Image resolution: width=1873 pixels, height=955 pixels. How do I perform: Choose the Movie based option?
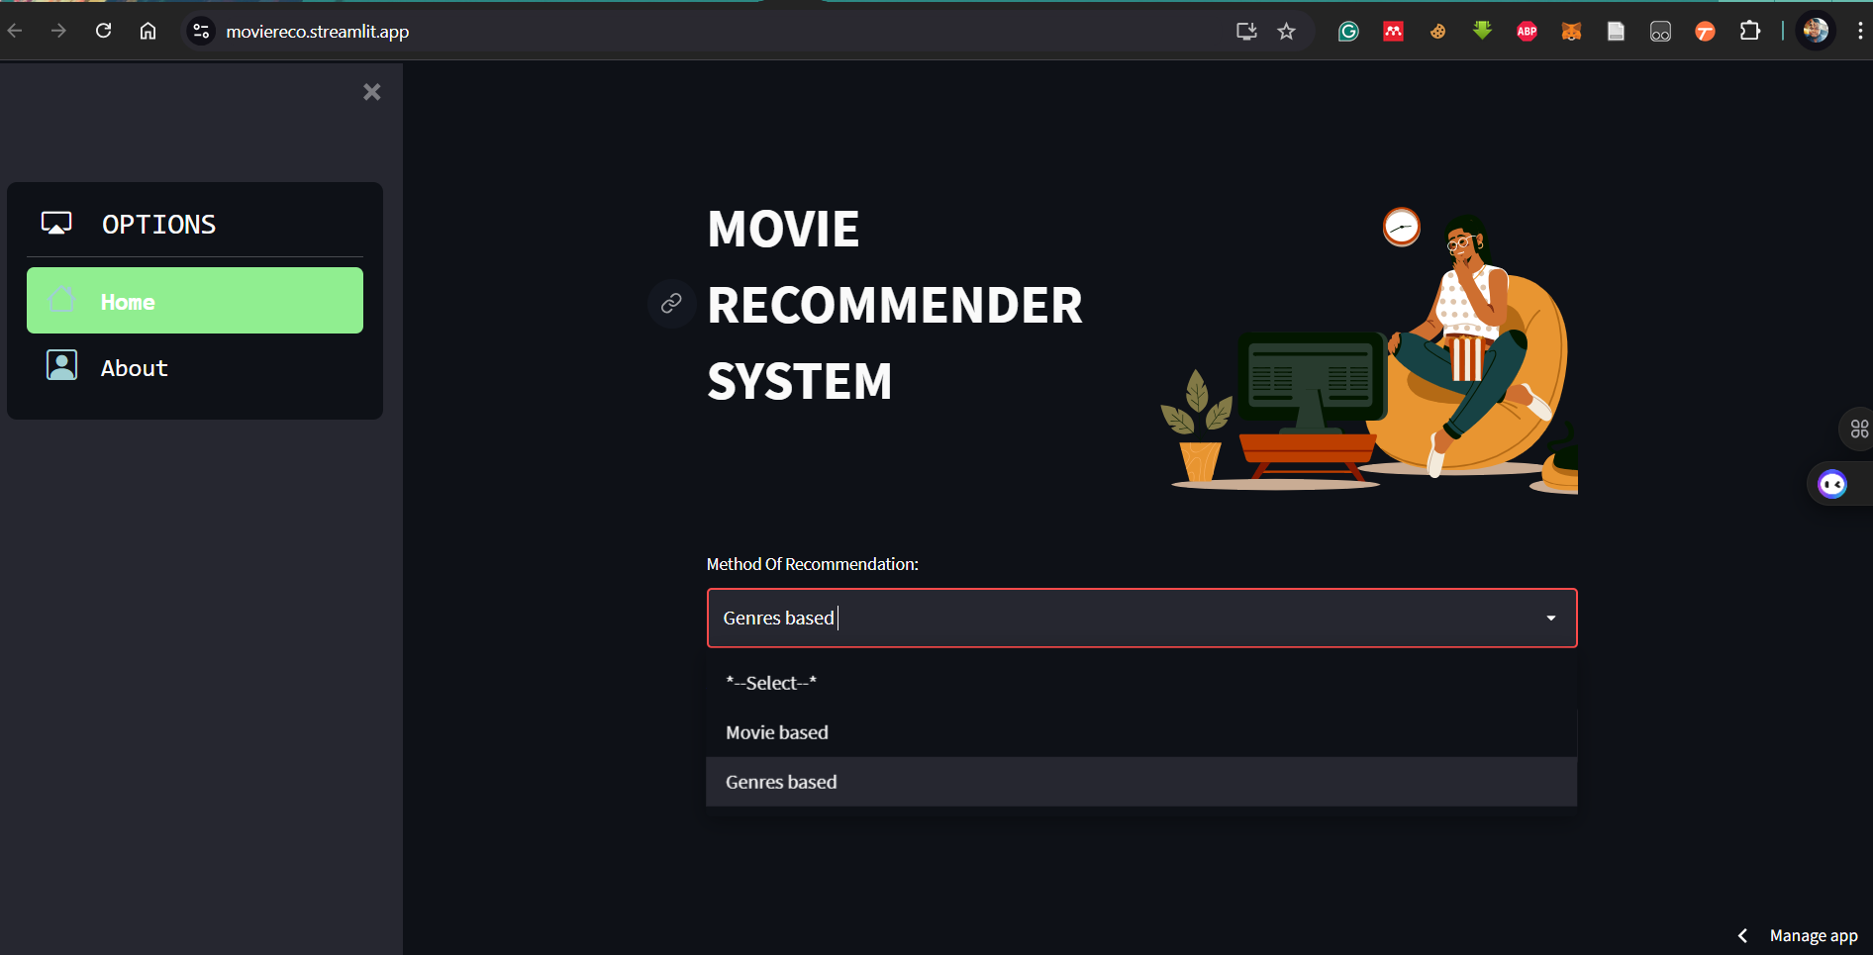(x=777, y=732)
